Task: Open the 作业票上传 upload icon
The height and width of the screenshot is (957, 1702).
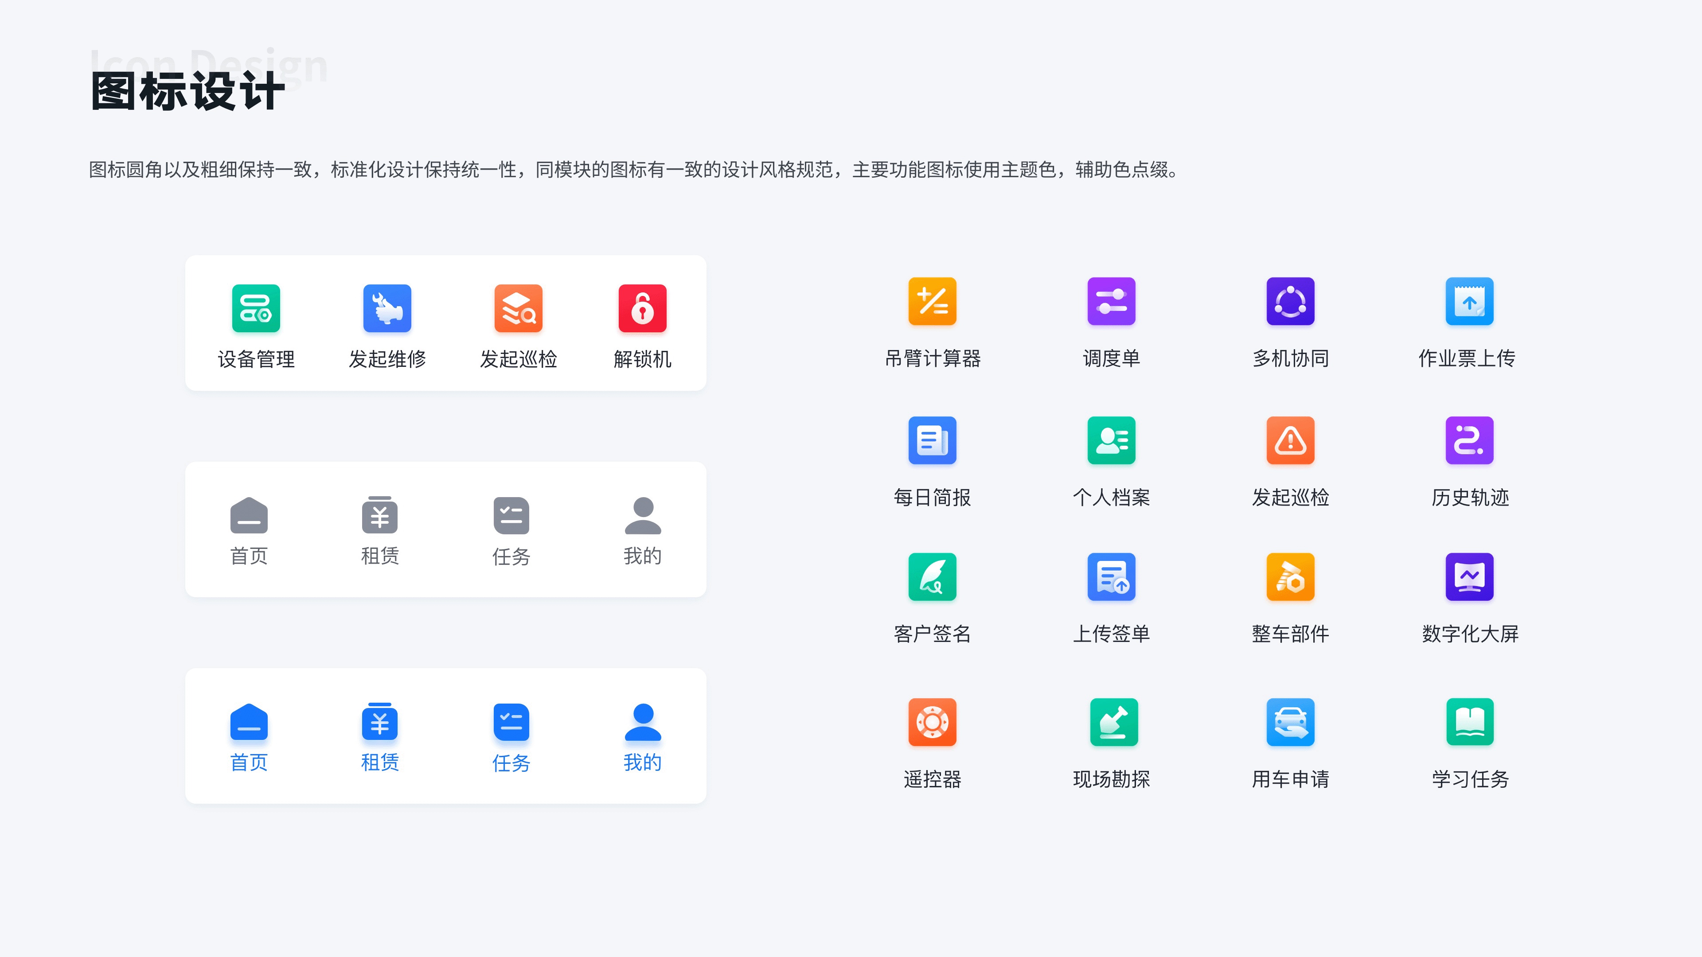Action: pos(1469,301)
